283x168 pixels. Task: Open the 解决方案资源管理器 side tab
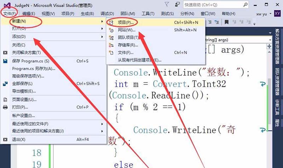coord(277,46)
